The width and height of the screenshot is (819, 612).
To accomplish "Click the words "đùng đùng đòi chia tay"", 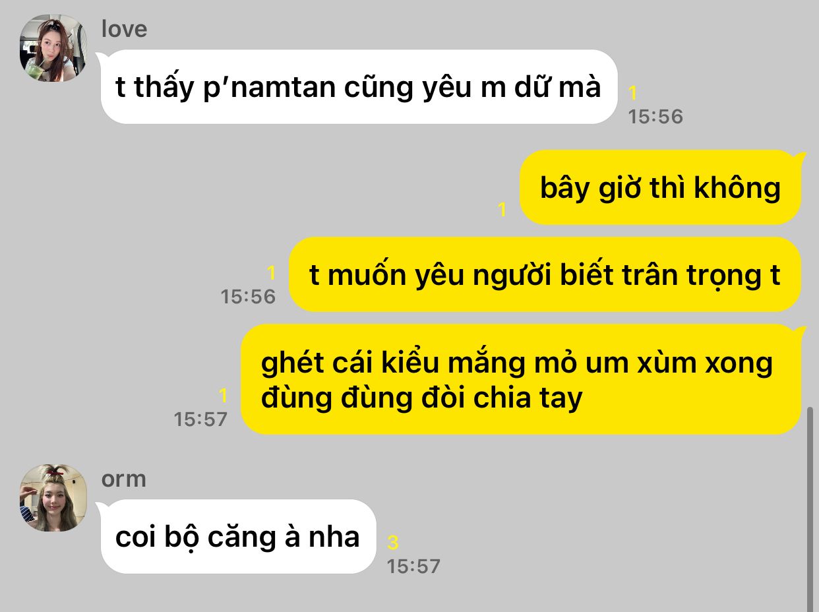I will tap(422, 398).
